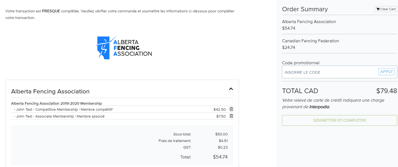Screen dimensions: 398x167
Task: Delete the Competitive Membership item with trash icon
Action: [231, 109]
